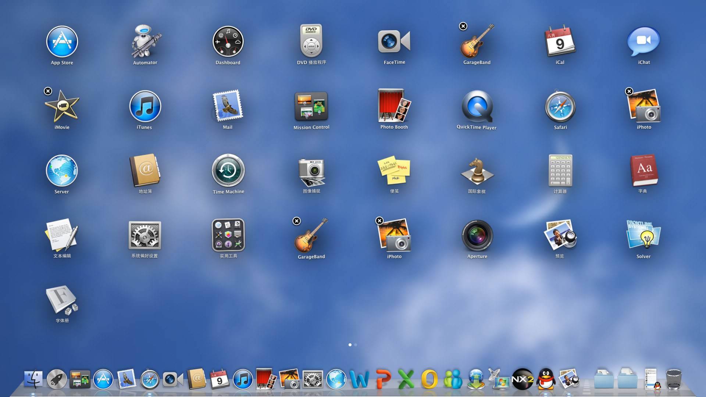Remove iPhoto beside Safari via X badge
The width and height of the screenshot is (706, 397).
pos(629,91)
